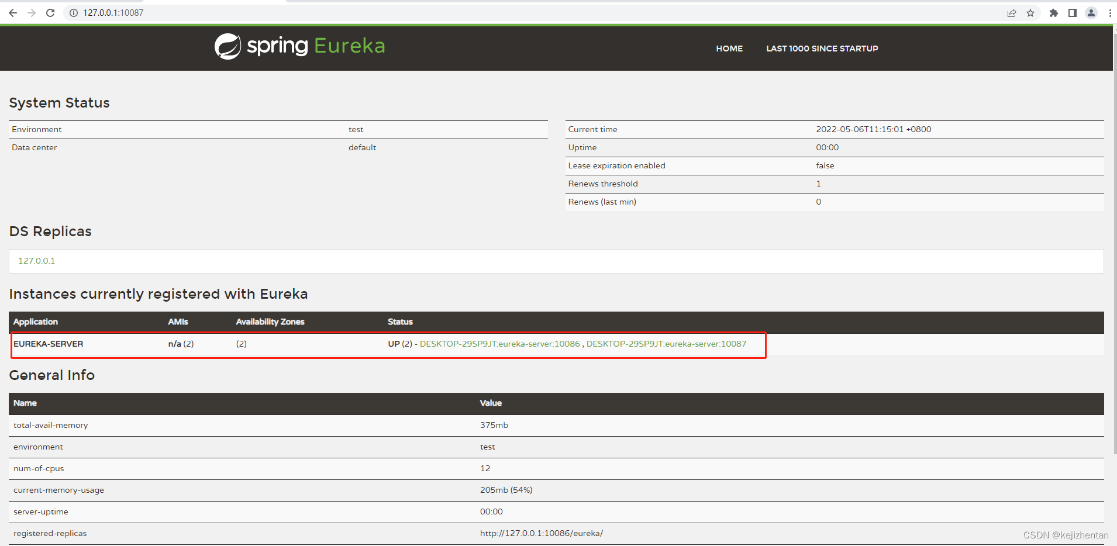Viewport: 1117px width, 546px height.
Task: Open the DESKTOP-29SP9JT:eureka-server:10086 instance link
Action: pos(500,344)
